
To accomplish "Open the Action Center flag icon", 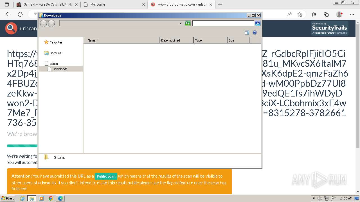I will (x=333, y=198).
